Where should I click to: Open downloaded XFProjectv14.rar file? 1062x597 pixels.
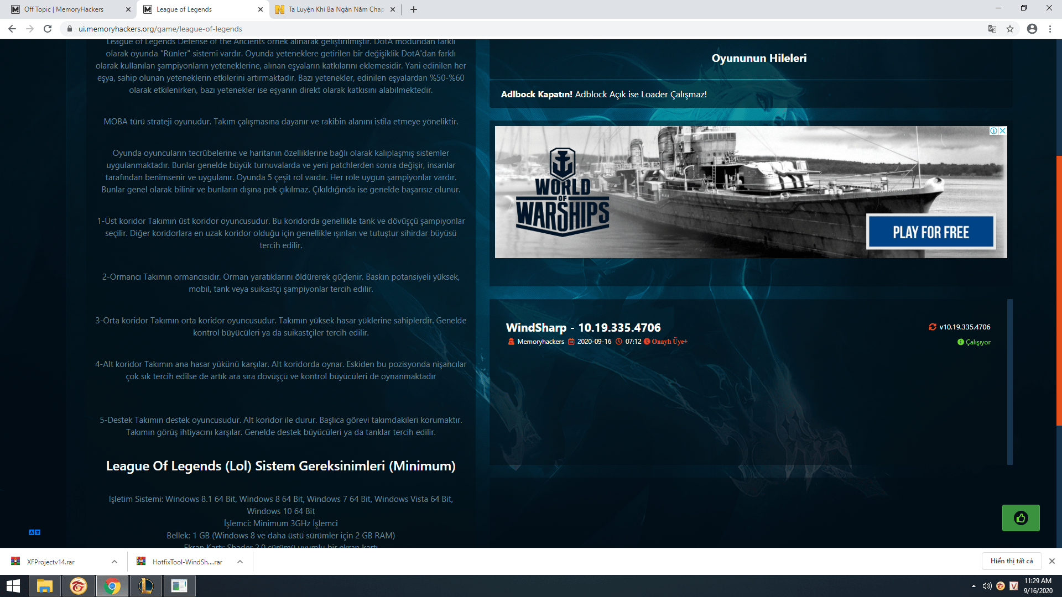(50, 562)
